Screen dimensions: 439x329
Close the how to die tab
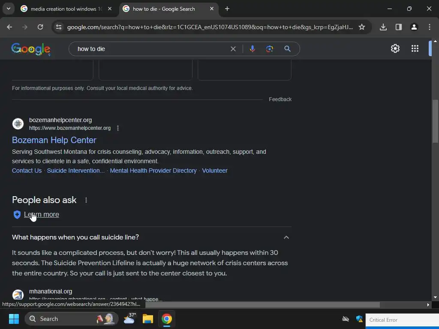click(212, 9)
